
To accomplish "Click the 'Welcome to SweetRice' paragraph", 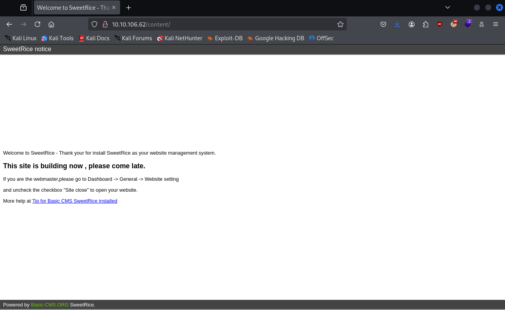I will (x=109, y=153).
